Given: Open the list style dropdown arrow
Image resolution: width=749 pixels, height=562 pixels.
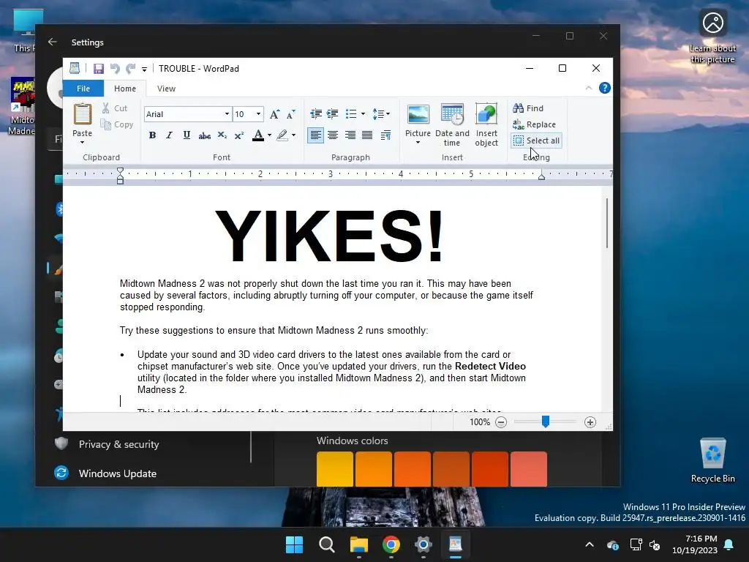Looking at the screenshot, I should coord(363,113).
